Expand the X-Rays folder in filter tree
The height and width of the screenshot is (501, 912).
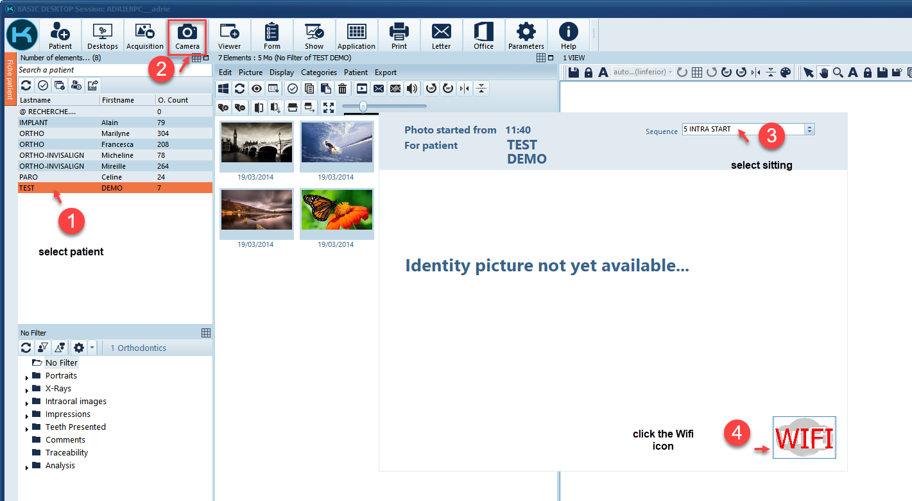point(27,390)
